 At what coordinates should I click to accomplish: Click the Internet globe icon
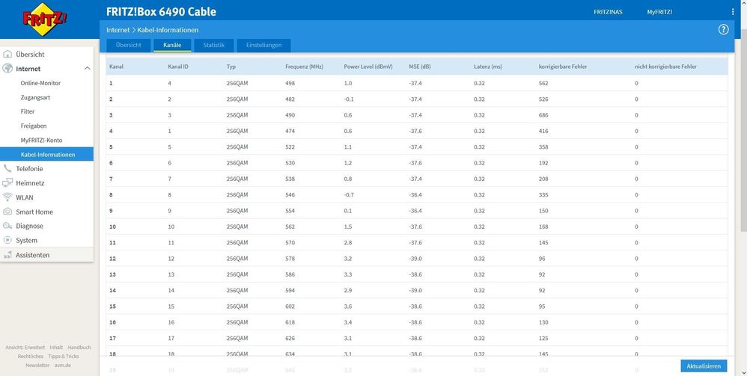coord(7,69)
